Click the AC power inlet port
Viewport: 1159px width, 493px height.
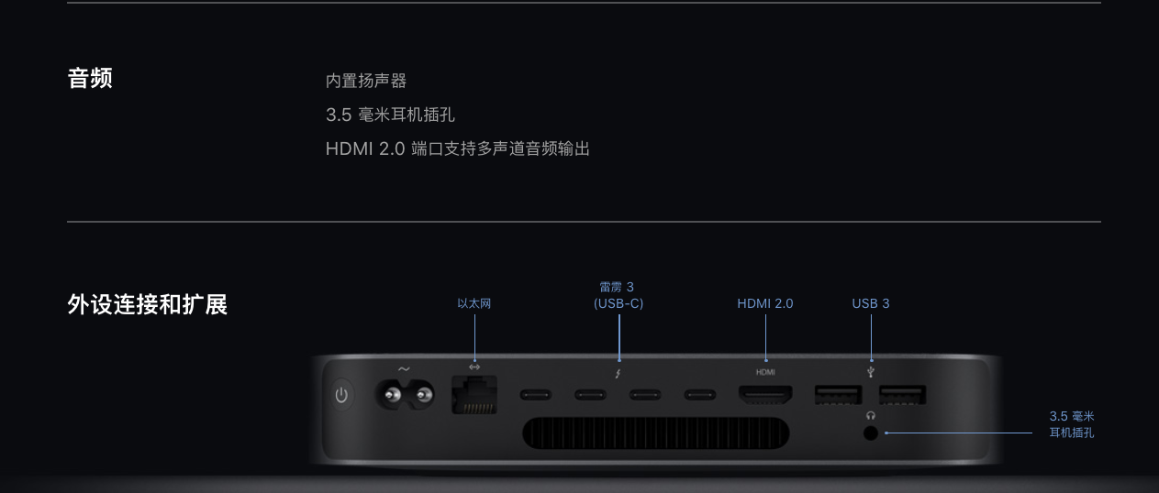tap(404, 396)
